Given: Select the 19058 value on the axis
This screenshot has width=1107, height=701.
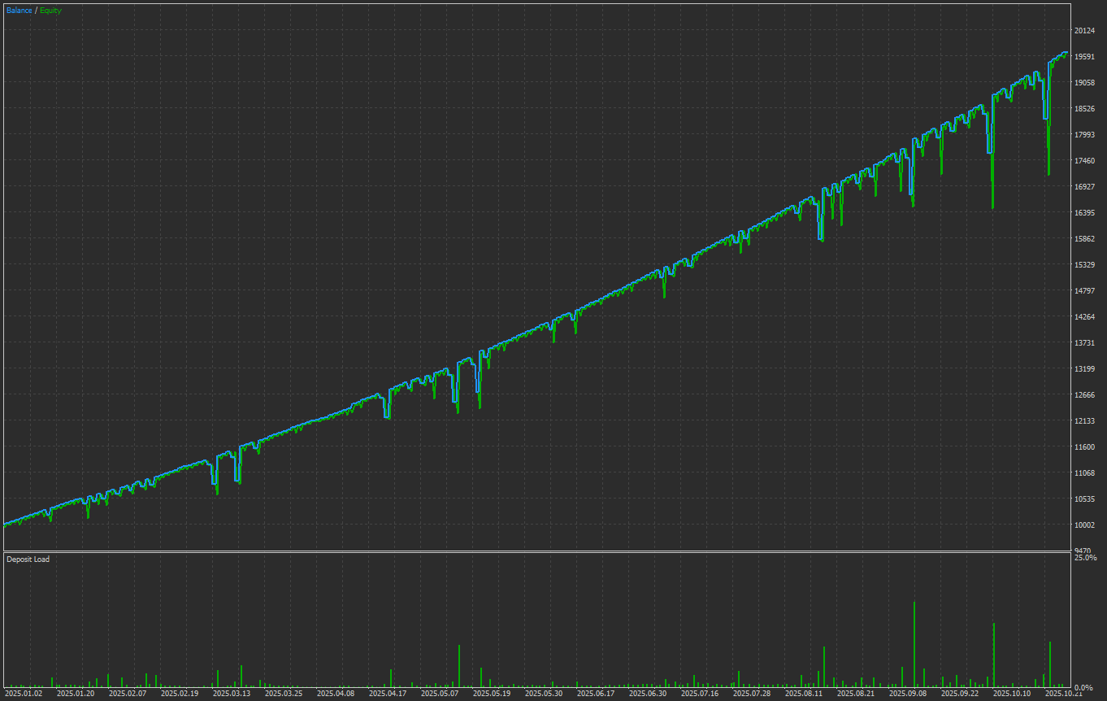Looking at the screenshot, I should point(1083,83).
